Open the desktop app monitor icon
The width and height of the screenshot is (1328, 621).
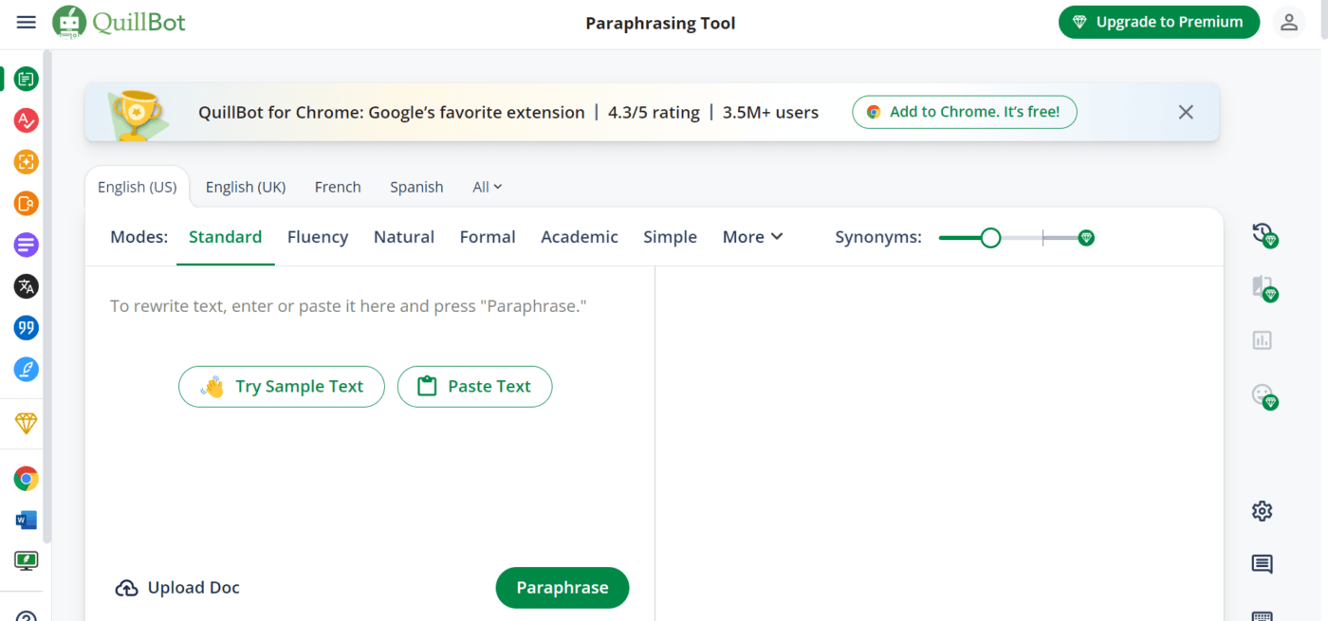point(27,561)
